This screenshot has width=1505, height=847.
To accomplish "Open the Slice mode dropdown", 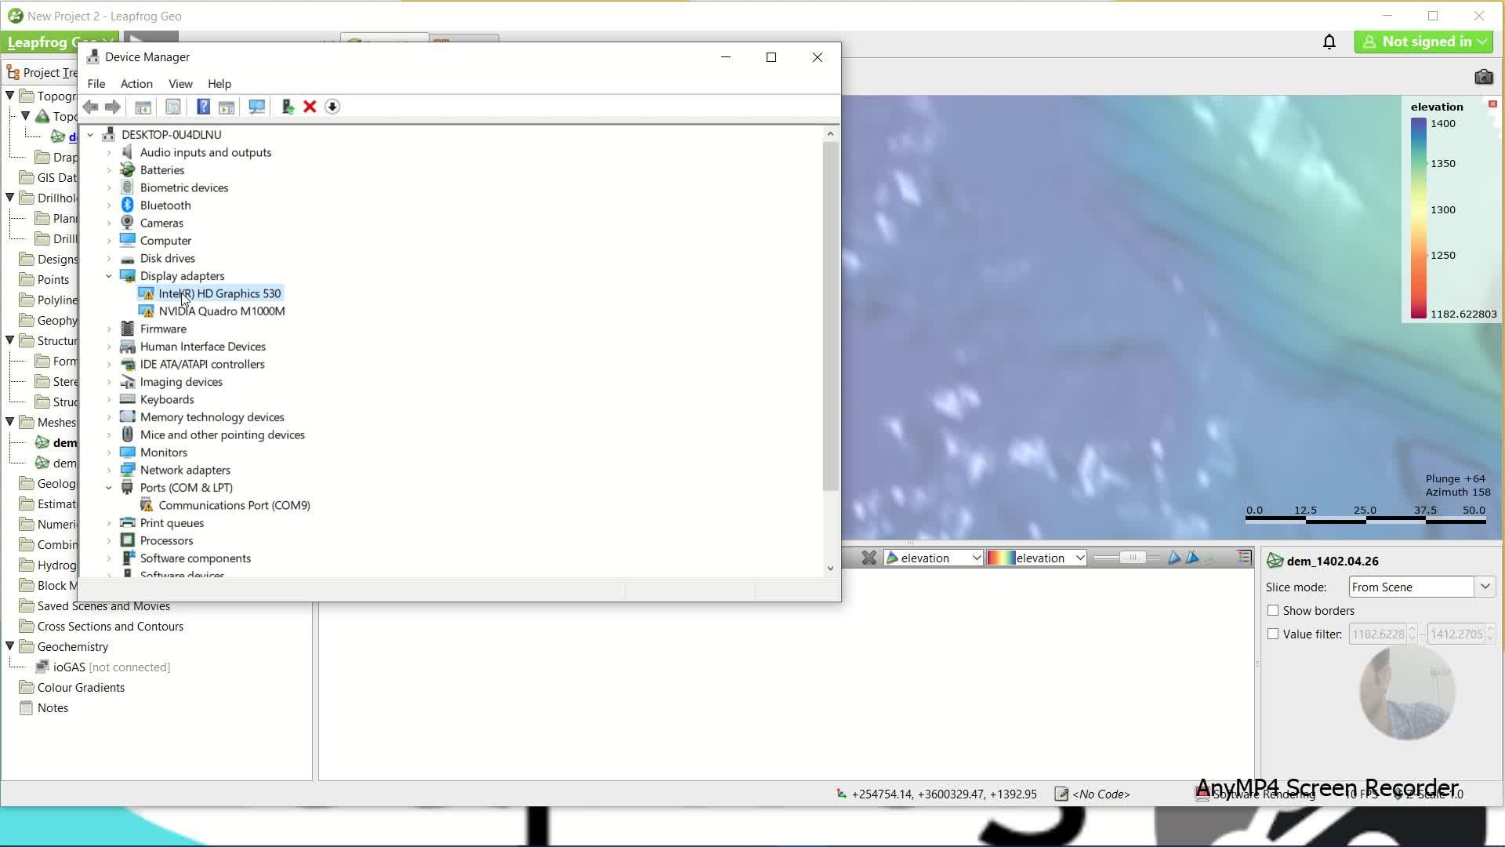I will click(1485, 587).
